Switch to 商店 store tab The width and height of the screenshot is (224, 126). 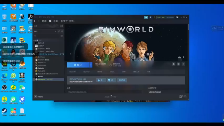coord(44,21)
